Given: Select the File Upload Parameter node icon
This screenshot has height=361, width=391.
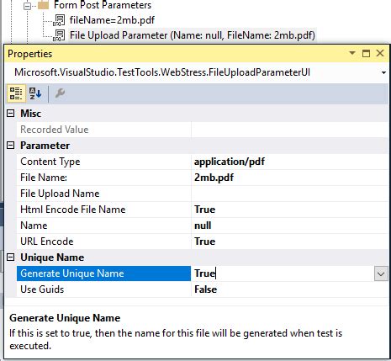Looking at the screenshot, I should [x=59, y=35].
